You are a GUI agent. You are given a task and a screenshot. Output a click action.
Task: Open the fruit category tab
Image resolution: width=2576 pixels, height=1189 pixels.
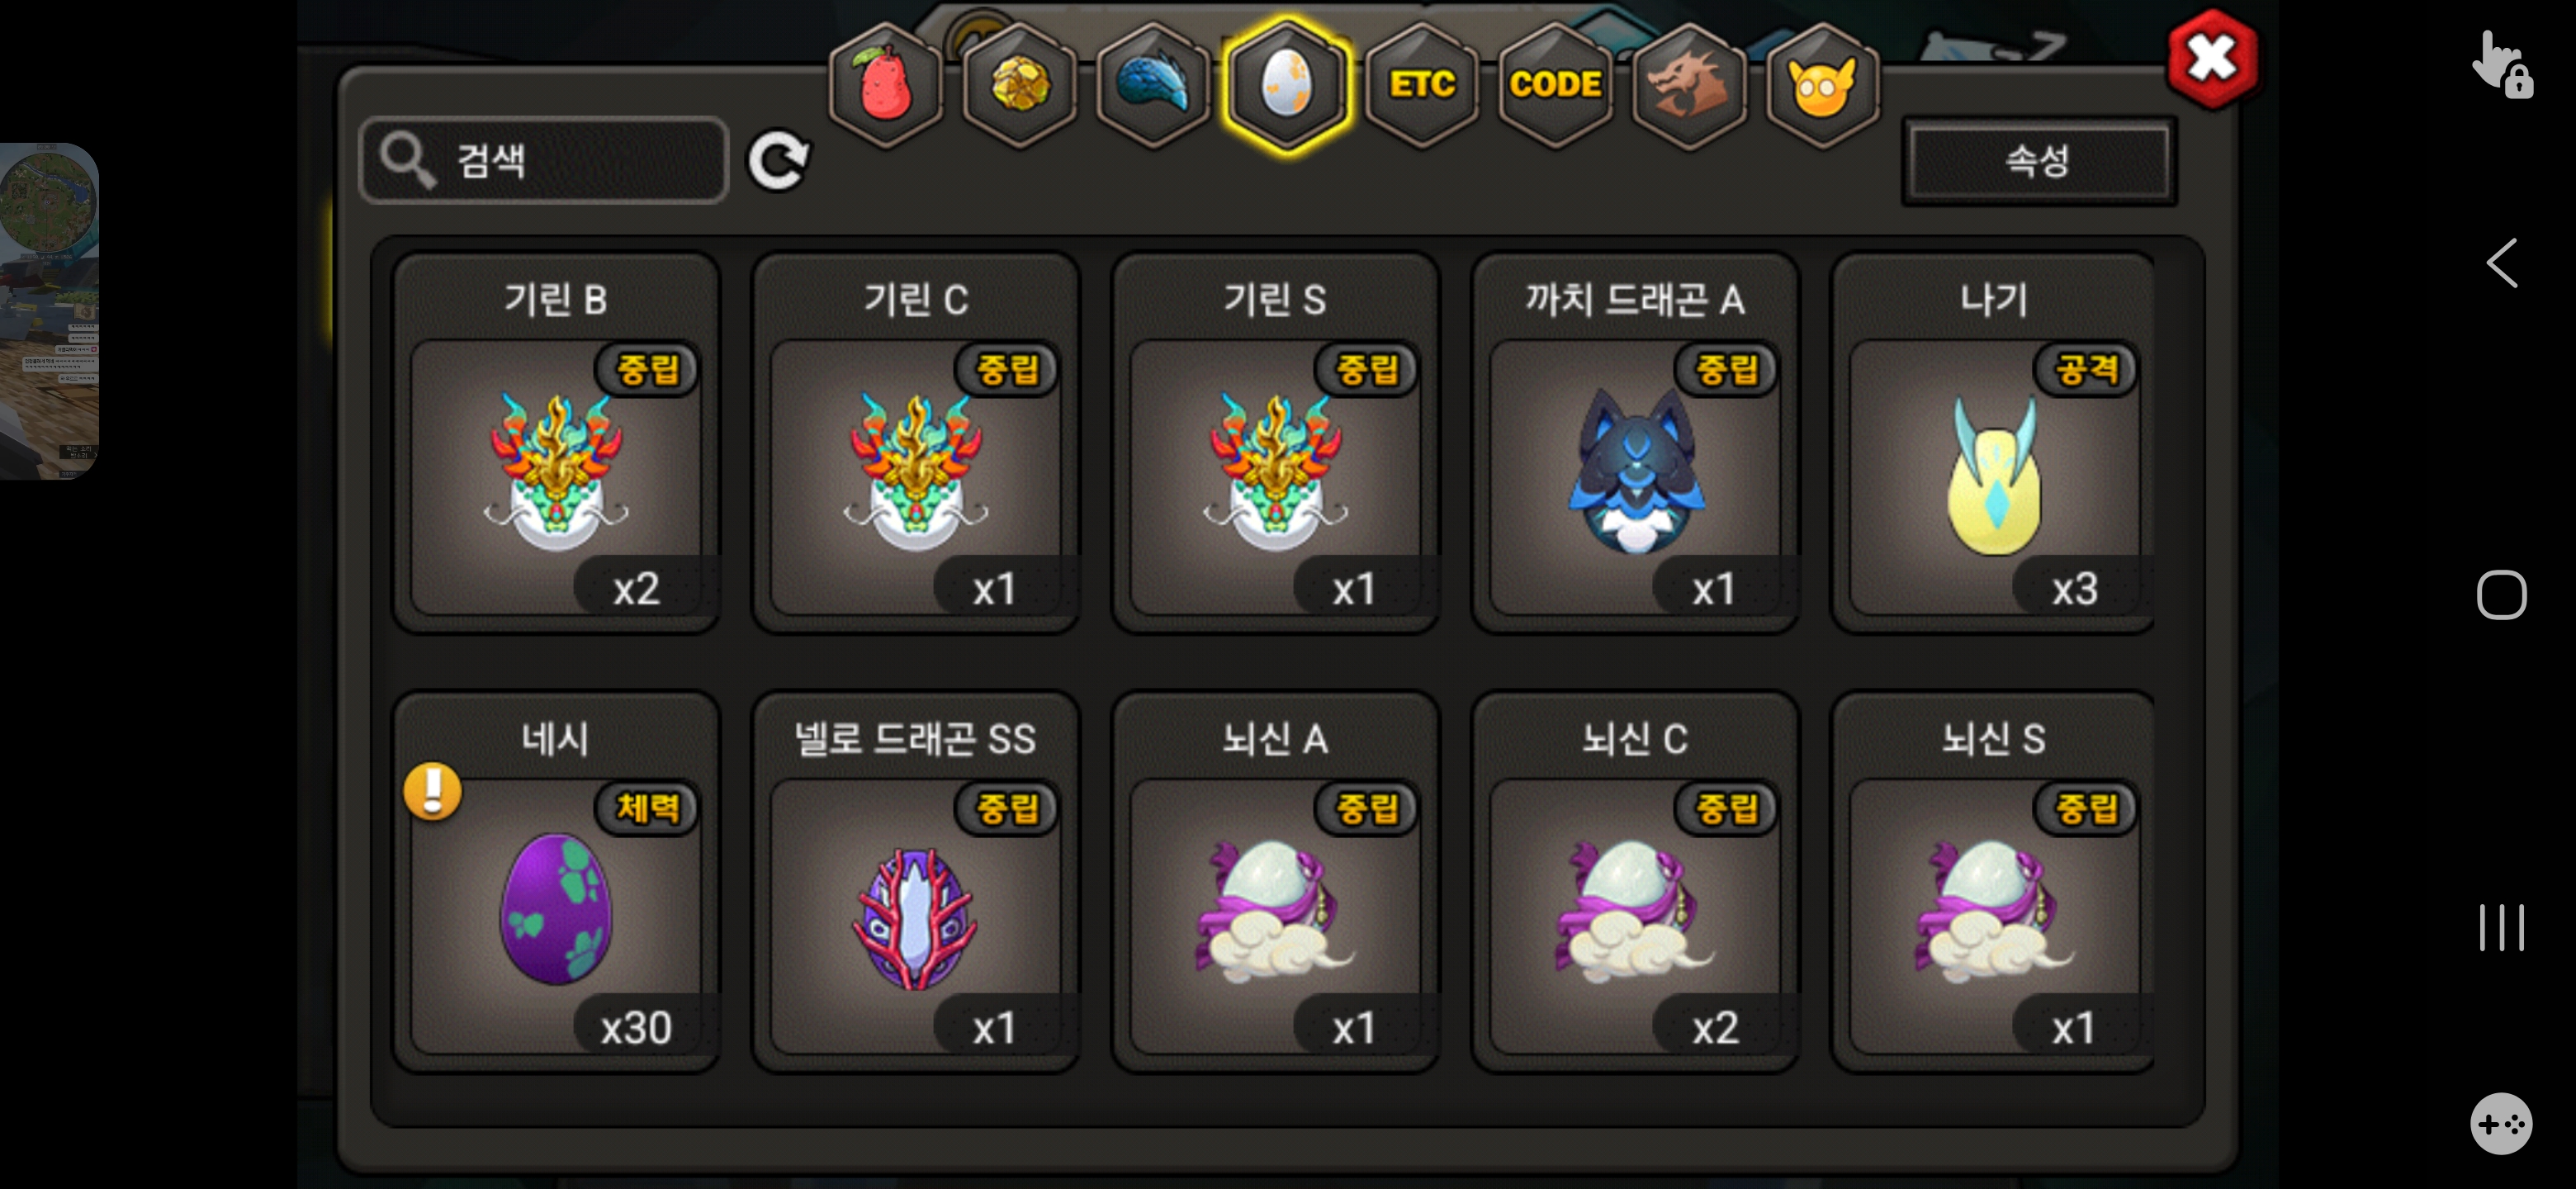click(x=885, y=85)
